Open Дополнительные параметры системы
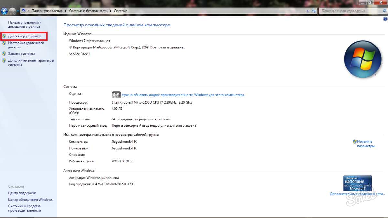The height and width of the screenshot is (218, 388). click(x=31, y=62)
